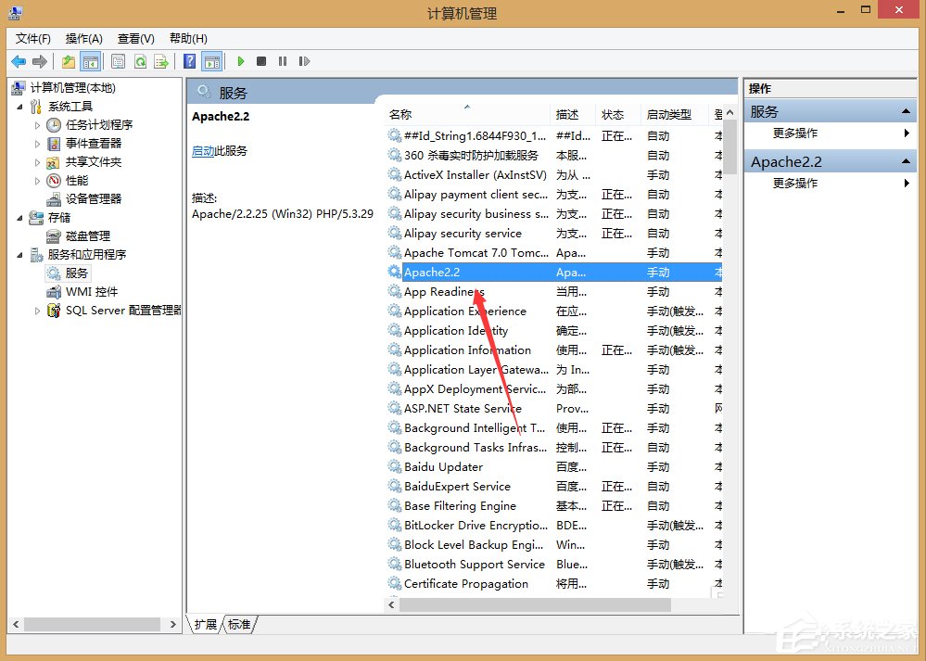Stop the service with the black square icon
This screenshot has height=661, width=926.
[x=260, y=61]
